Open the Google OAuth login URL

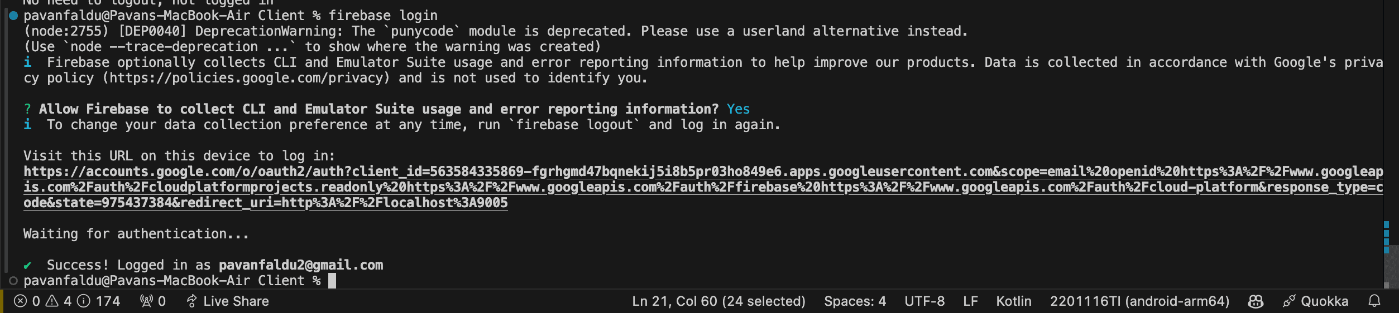click(703, 187)
